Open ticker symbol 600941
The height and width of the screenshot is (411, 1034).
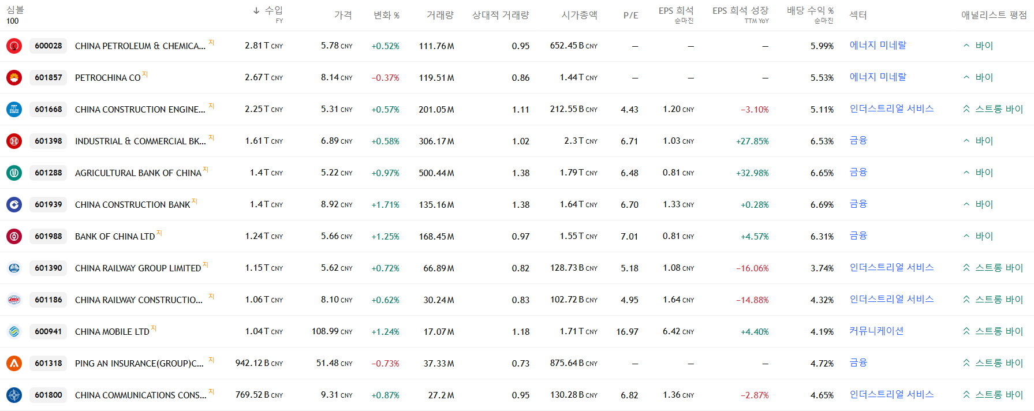point(48,331)
